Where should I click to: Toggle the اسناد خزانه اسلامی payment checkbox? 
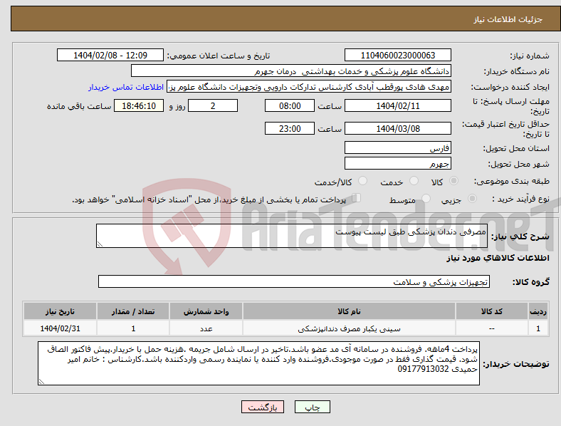click(356, 198)
